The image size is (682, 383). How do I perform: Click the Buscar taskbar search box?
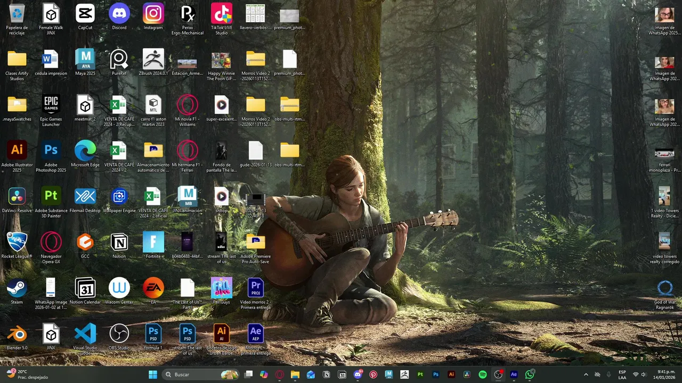200,374
